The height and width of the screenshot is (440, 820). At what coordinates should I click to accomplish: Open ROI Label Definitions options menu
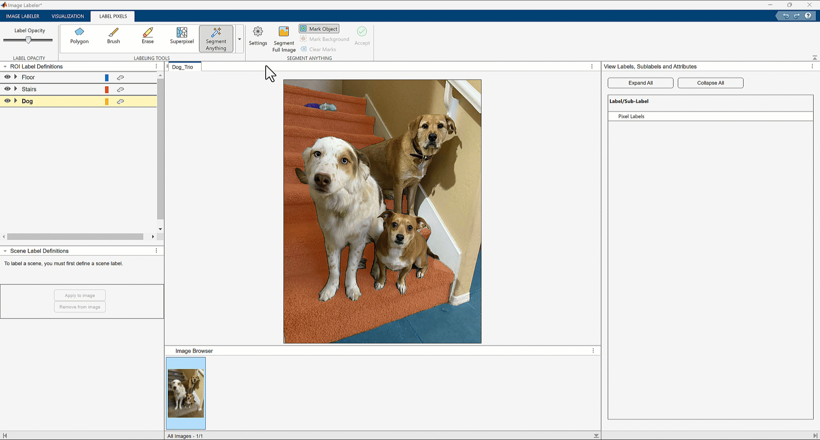pos(156,67)
